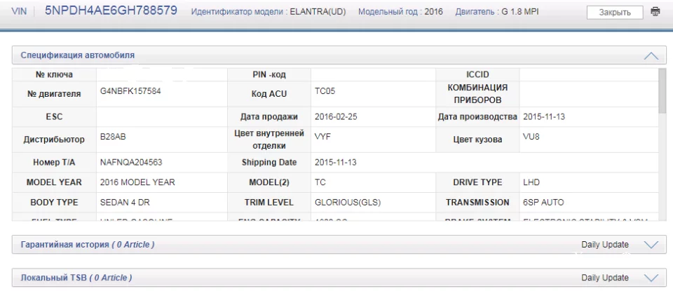Expand the Локальный TSB section
Viewport: 673px width, 291px height.
tap(651, 278)
